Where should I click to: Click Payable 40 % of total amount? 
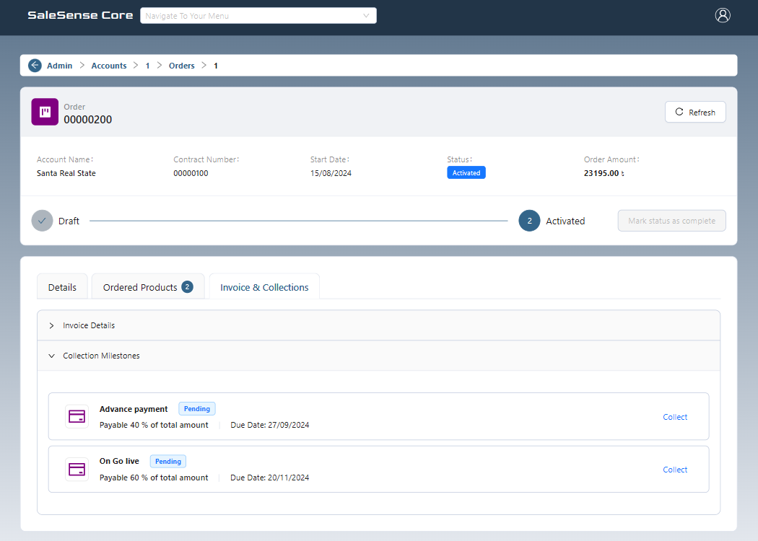pos(154,425)
